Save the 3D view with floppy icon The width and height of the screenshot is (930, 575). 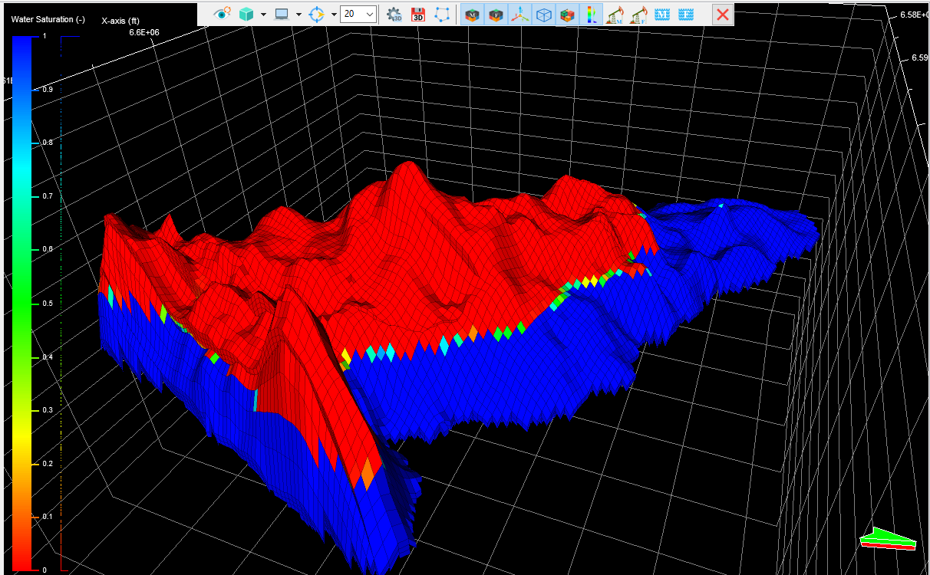click(418, 14)
